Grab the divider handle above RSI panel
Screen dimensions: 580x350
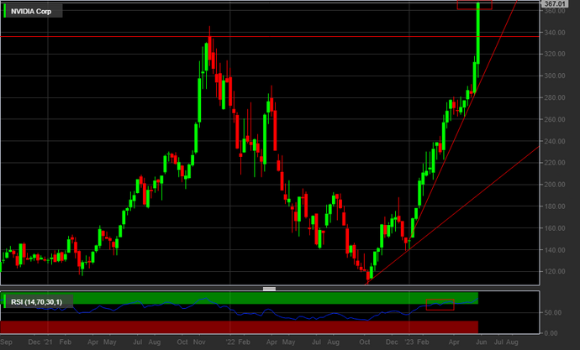270,289
